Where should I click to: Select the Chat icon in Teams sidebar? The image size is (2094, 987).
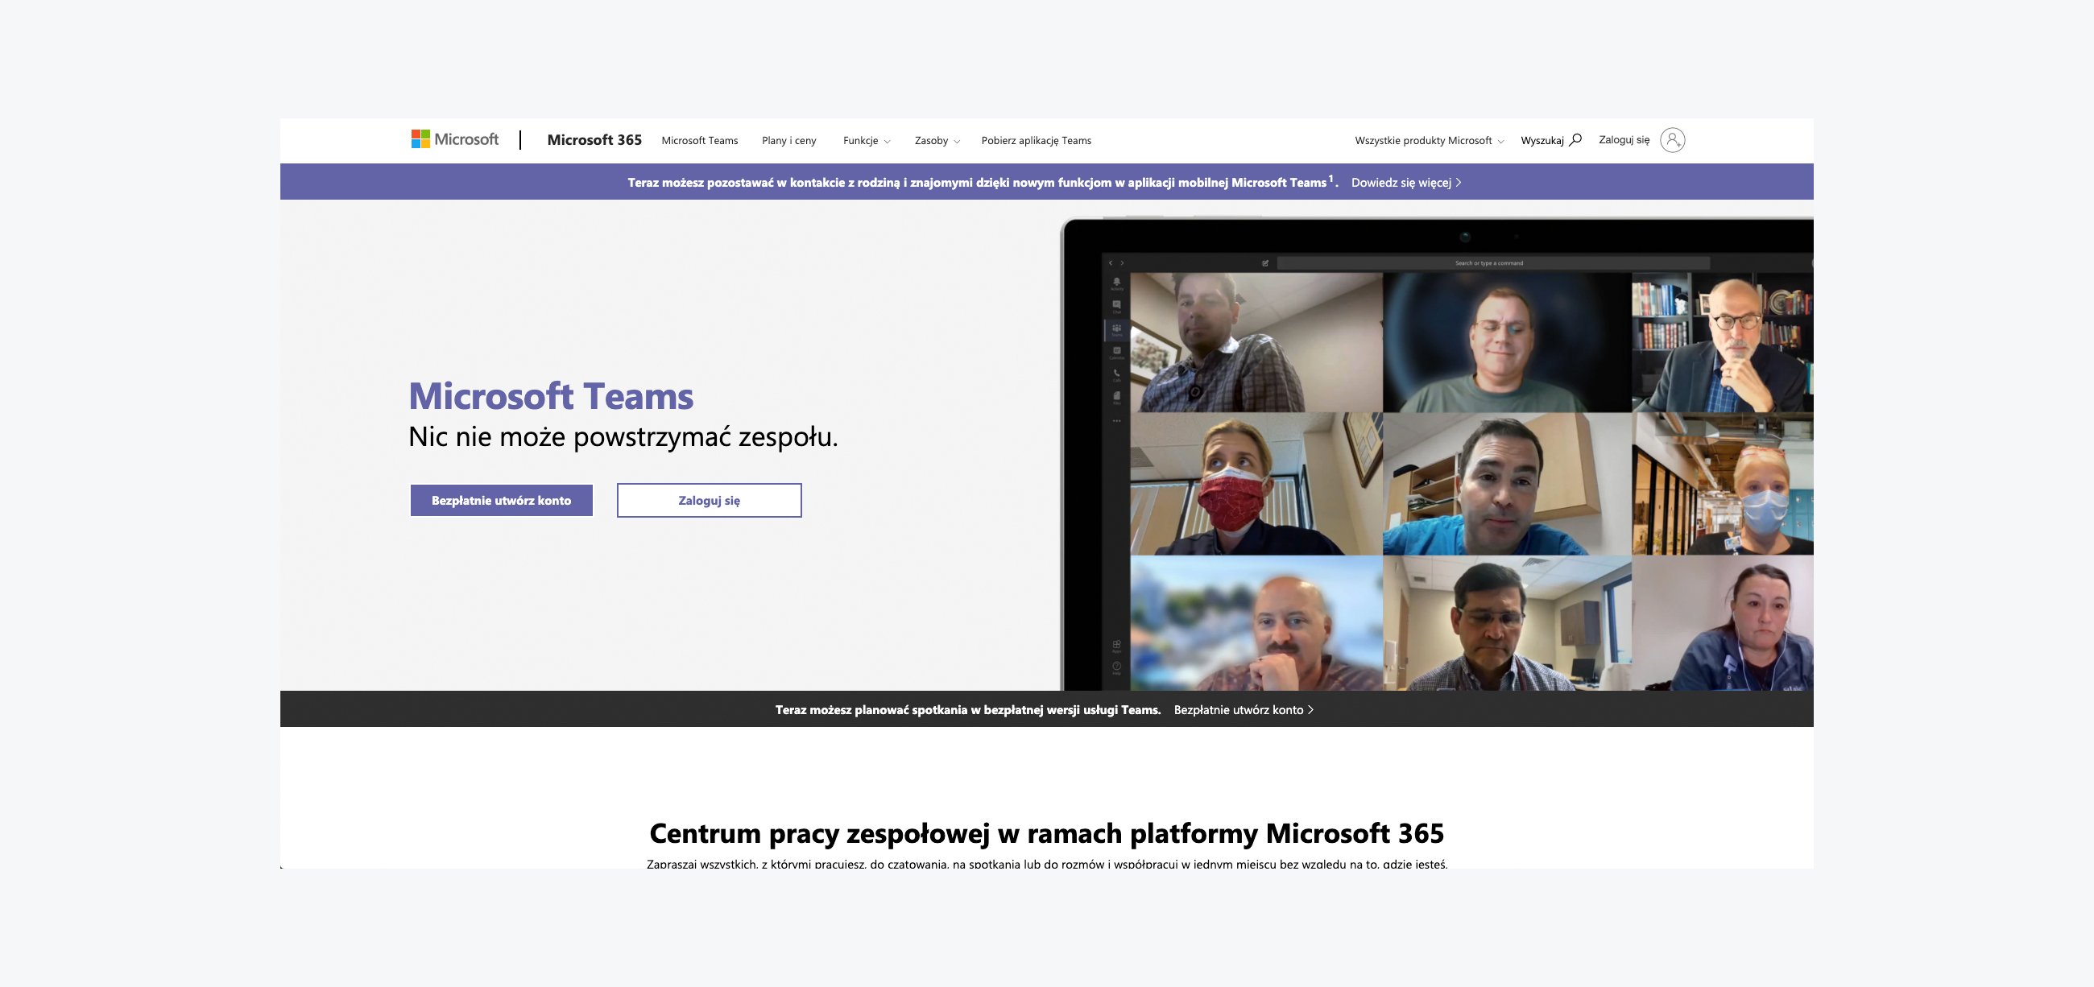(x=1116, y=305)
